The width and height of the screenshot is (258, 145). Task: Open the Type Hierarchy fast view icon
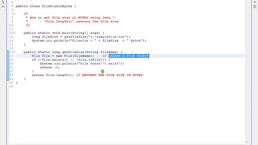click(x=3, y=2)
